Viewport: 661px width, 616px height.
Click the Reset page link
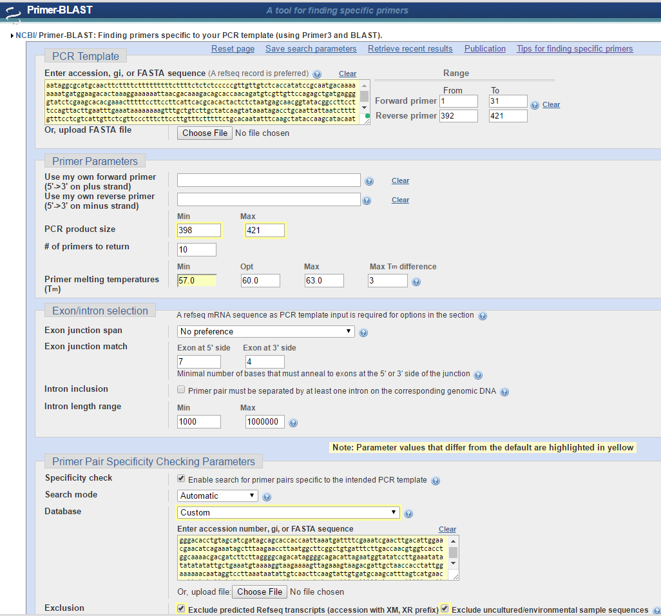coord(233,49)
